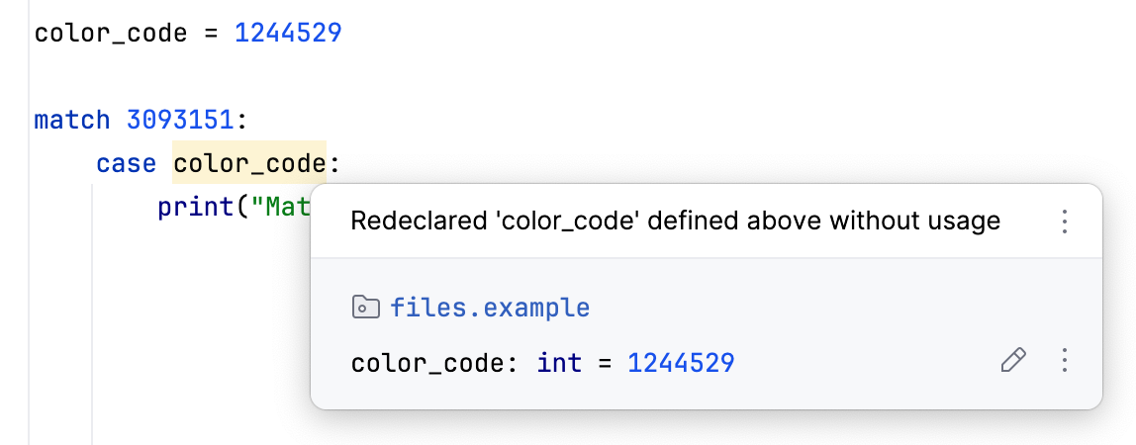Click the 'Redeclared color_code' warning message

675,222
